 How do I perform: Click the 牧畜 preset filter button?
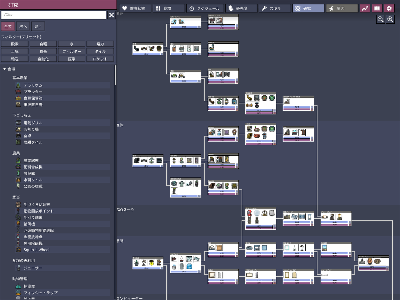coord(43,52)
